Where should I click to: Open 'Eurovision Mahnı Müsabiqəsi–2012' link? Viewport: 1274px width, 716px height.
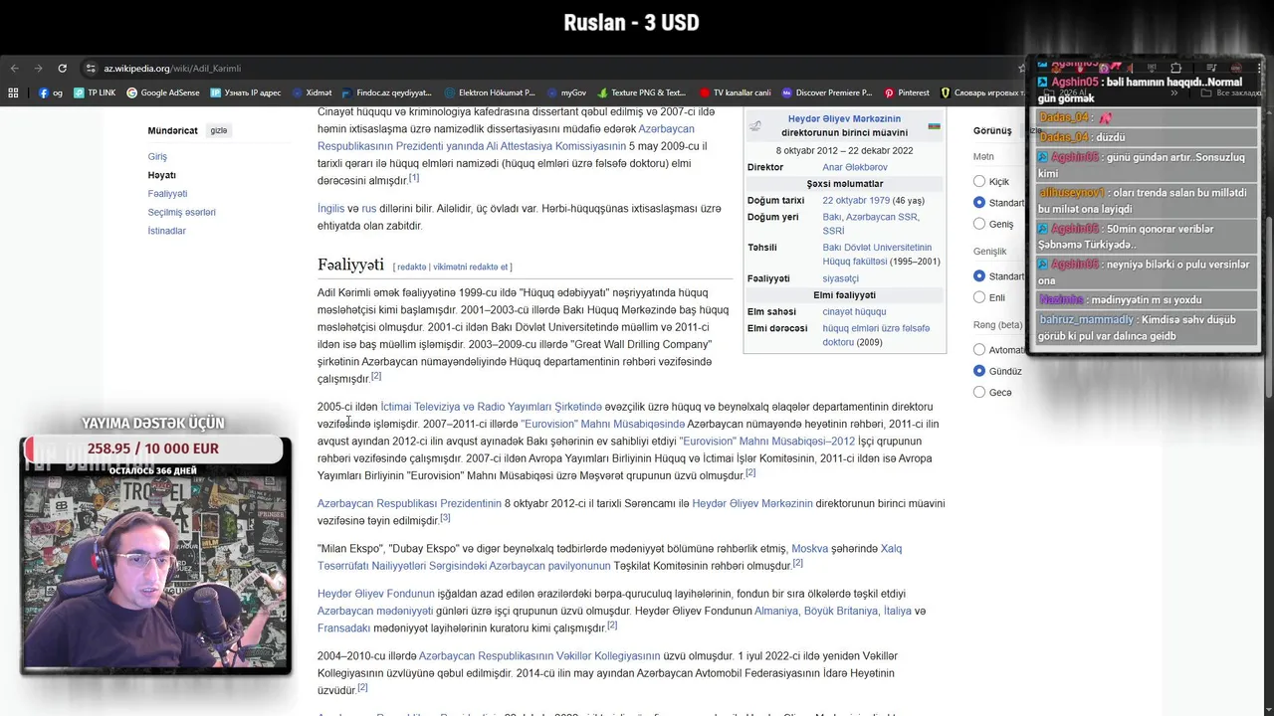click(766, 442)
